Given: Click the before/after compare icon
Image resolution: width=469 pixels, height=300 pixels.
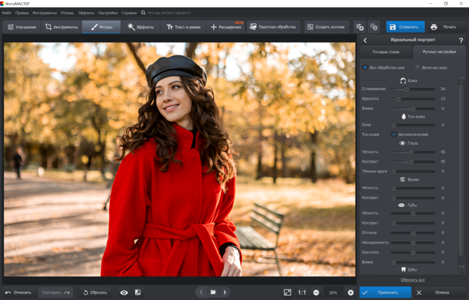Looking at the screenshot, I should 138,293.
